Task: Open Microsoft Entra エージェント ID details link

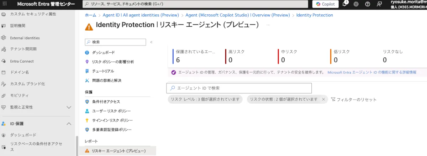Action: [372, 72]
